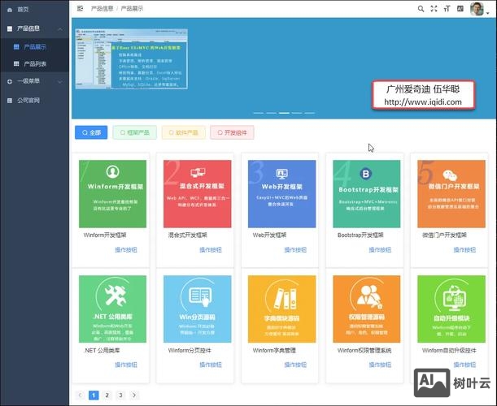Image resolution: width=497 pixels, height=406 pixels.
Task: Go to pagination page 2
Action: coord(107,395)
